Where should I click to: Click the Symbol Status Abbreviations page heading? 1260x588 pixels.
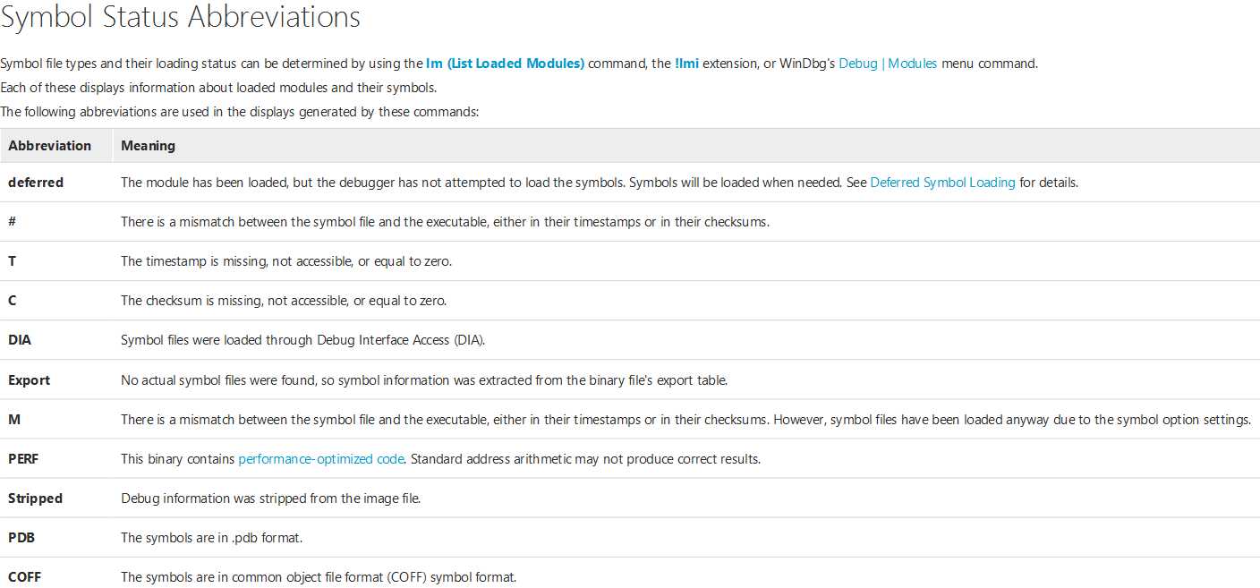[x=181, y=16]
